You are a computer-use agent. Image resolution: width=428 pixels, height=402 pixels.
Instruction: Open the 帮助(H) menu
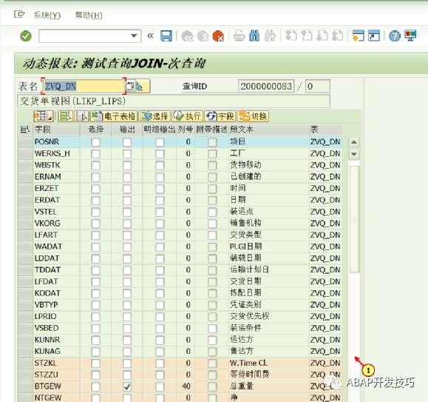click(89, 16)
